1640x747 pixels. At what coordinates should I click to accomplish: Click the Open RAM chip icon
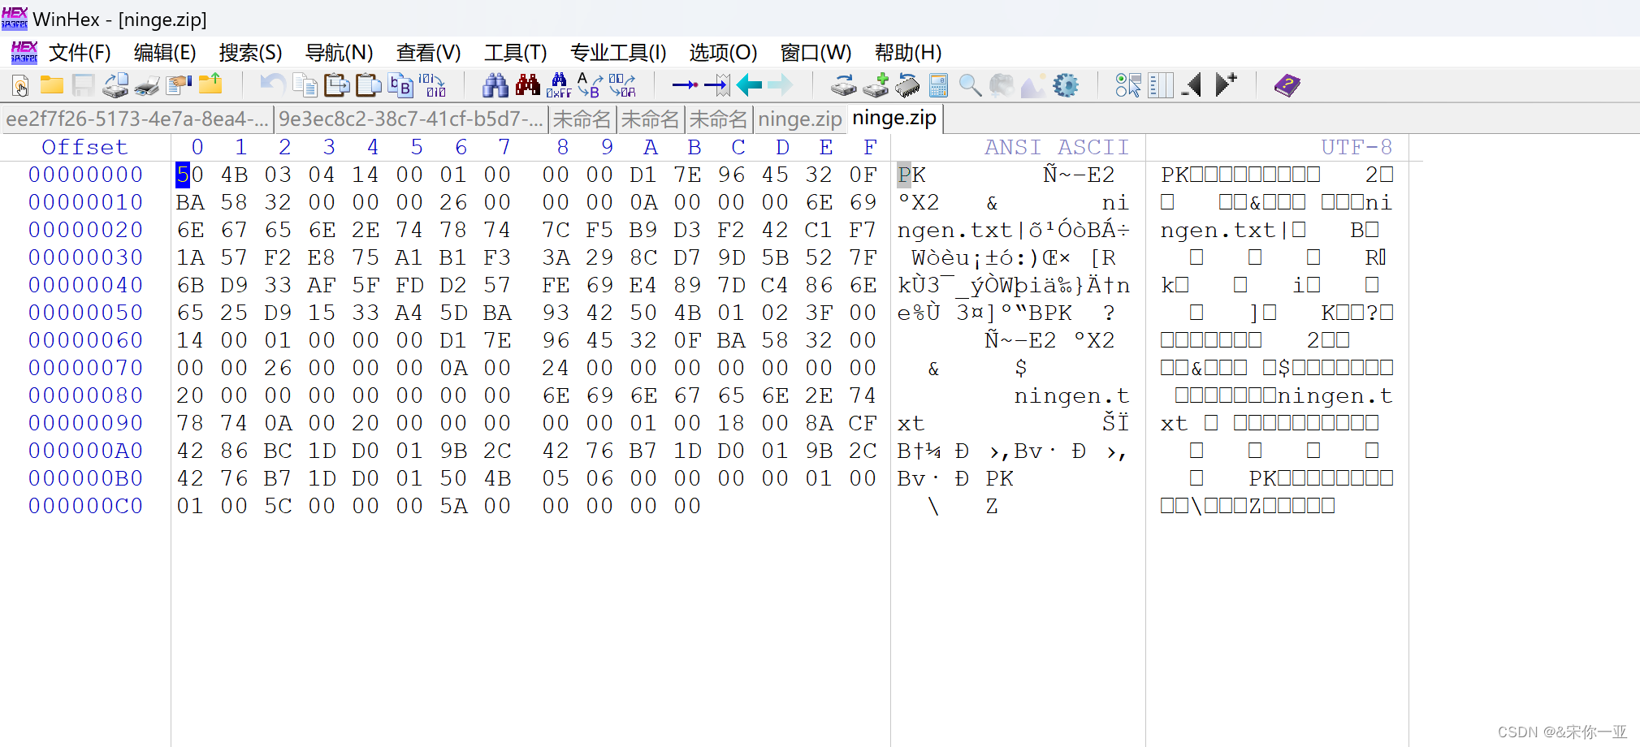coord(907,85)
